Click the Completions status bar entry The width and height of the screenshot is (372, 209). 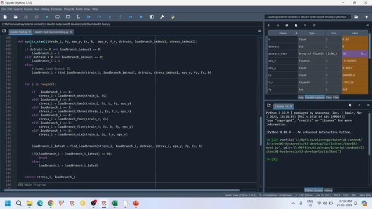click(x=276, y=195)
